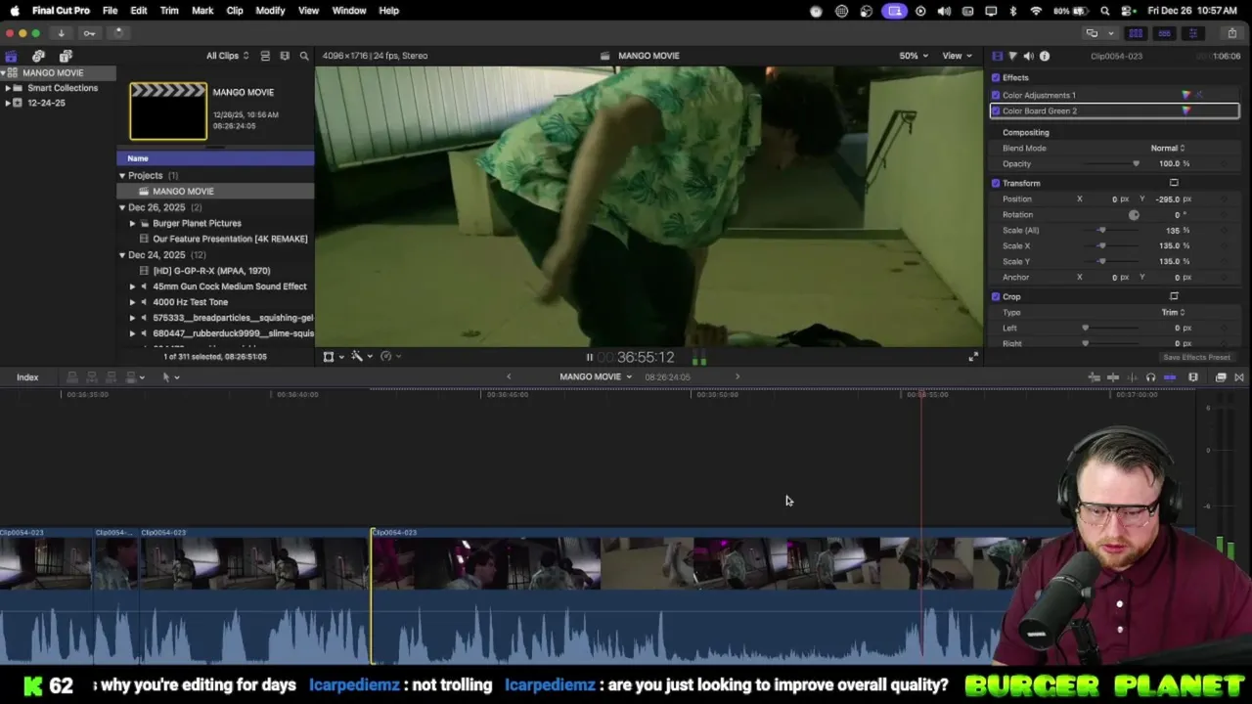Click the Index button
1252x704 pixels.
click(27, 377)
